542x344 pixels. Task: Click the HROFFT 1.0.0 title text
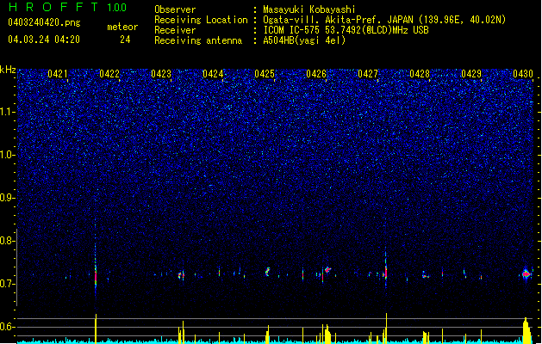[x=68, y=7]
